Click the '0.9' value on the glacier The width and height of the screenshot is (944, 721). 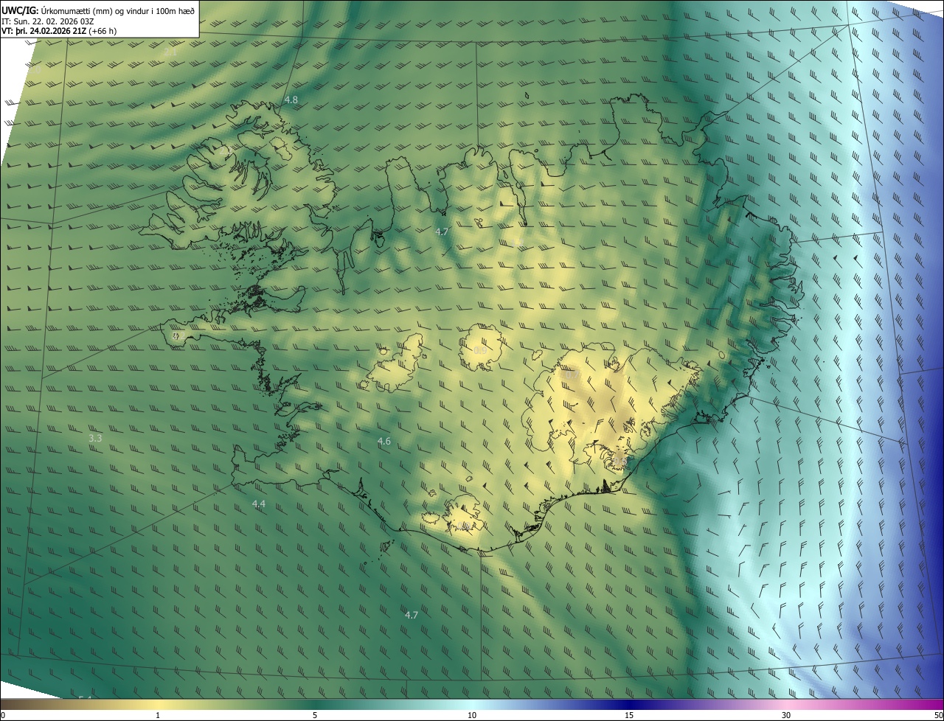click(480, 350)
